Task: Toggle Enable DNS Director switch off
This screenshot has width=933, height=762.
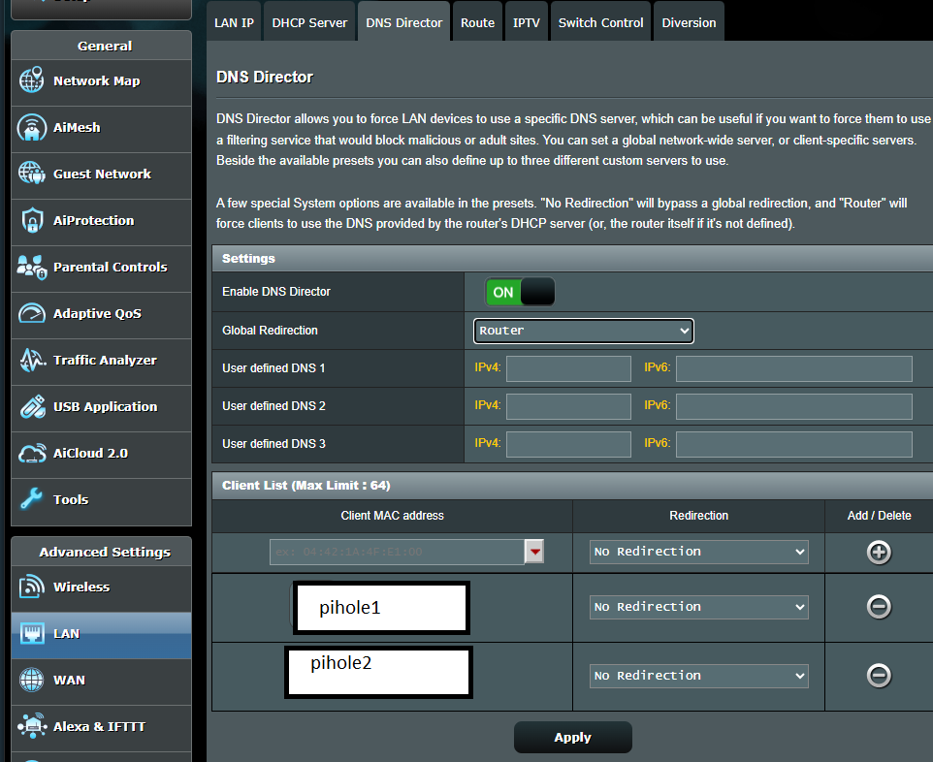Action: pyautogui.click(x=520, y=292)
